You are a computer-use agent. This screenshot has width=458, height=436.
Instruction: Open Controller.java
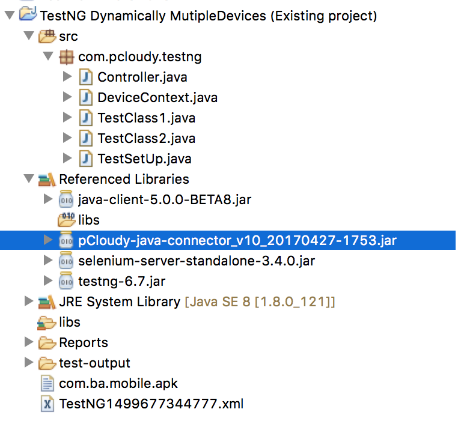pyautogui.click(x=142, y=77)
